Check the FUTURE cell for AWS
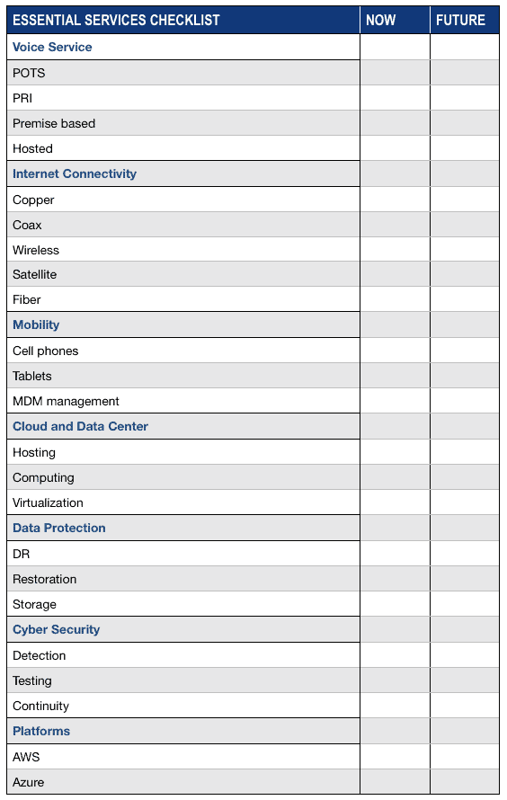 (x=465, y=756)
